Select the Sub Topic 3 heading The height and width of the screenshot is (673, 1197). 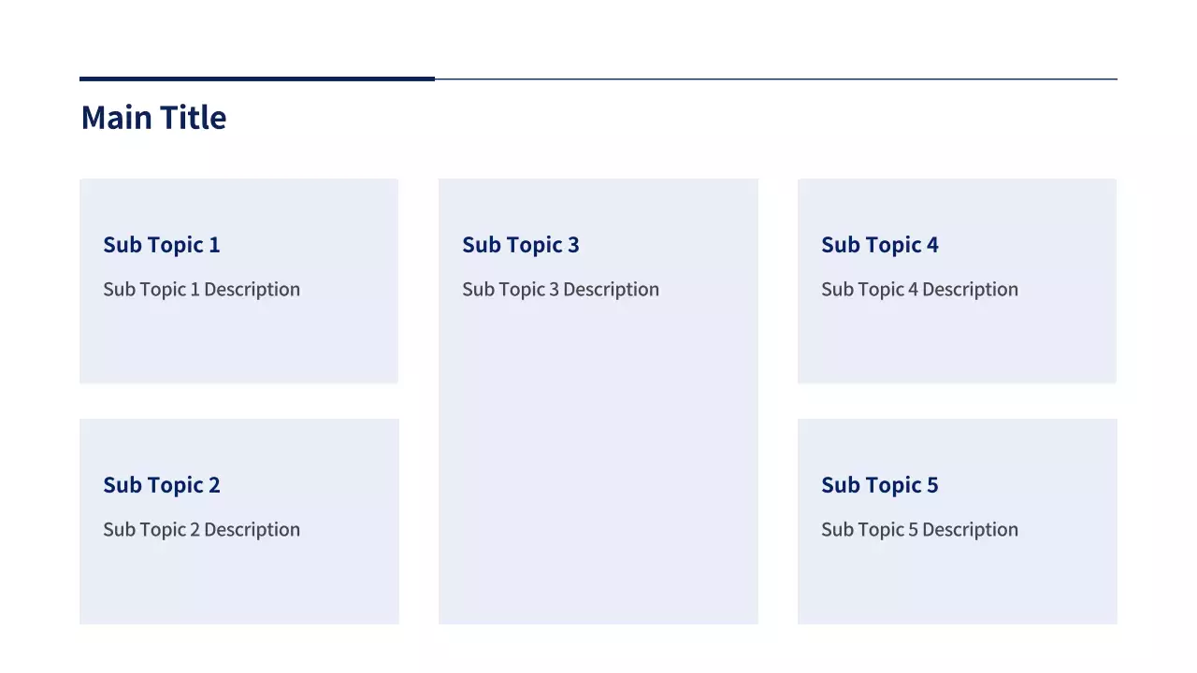point(521,245)
